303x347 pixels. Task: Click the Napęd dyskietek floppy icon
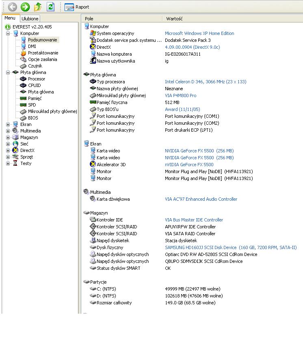93,240
